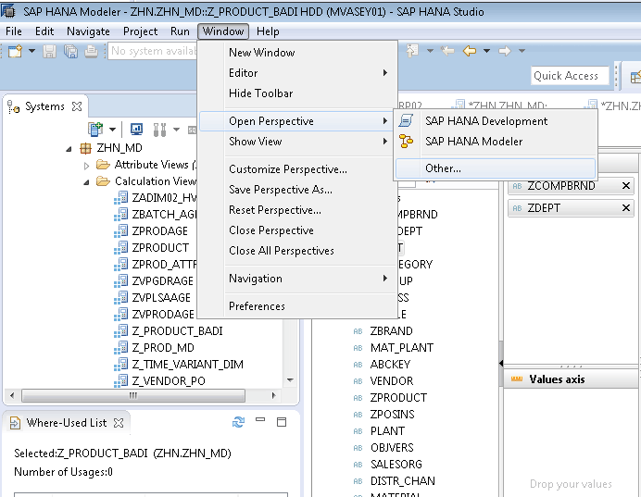Click the New wizard toolbar icon
Viewport: 641px width, 497px height.
14,52
